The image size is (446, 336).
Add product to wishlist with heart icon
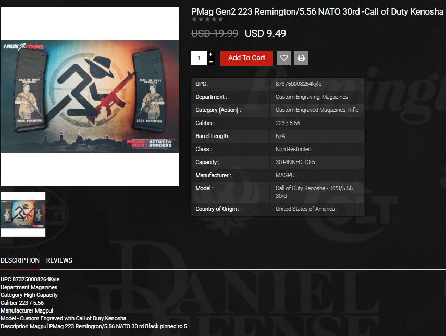click(x=283, y=58)
